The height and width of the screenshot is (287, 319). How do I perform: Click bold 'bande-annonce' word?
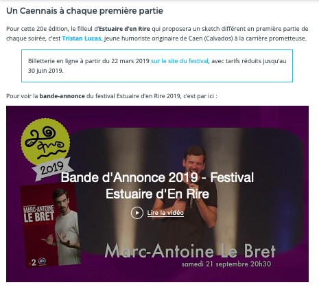click(x=62, y=96)
